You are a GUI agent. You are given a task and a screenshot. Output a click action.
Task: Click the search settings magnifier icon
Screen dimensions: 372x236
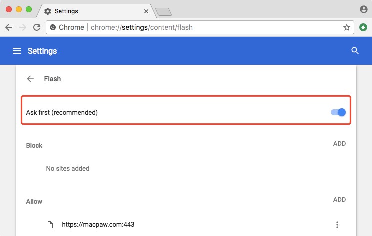(355, 51)
